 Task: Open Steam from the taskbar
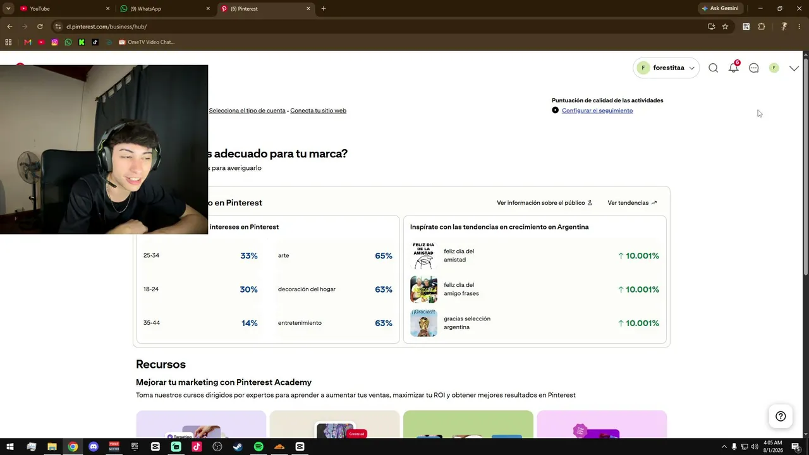click(238, 447)
